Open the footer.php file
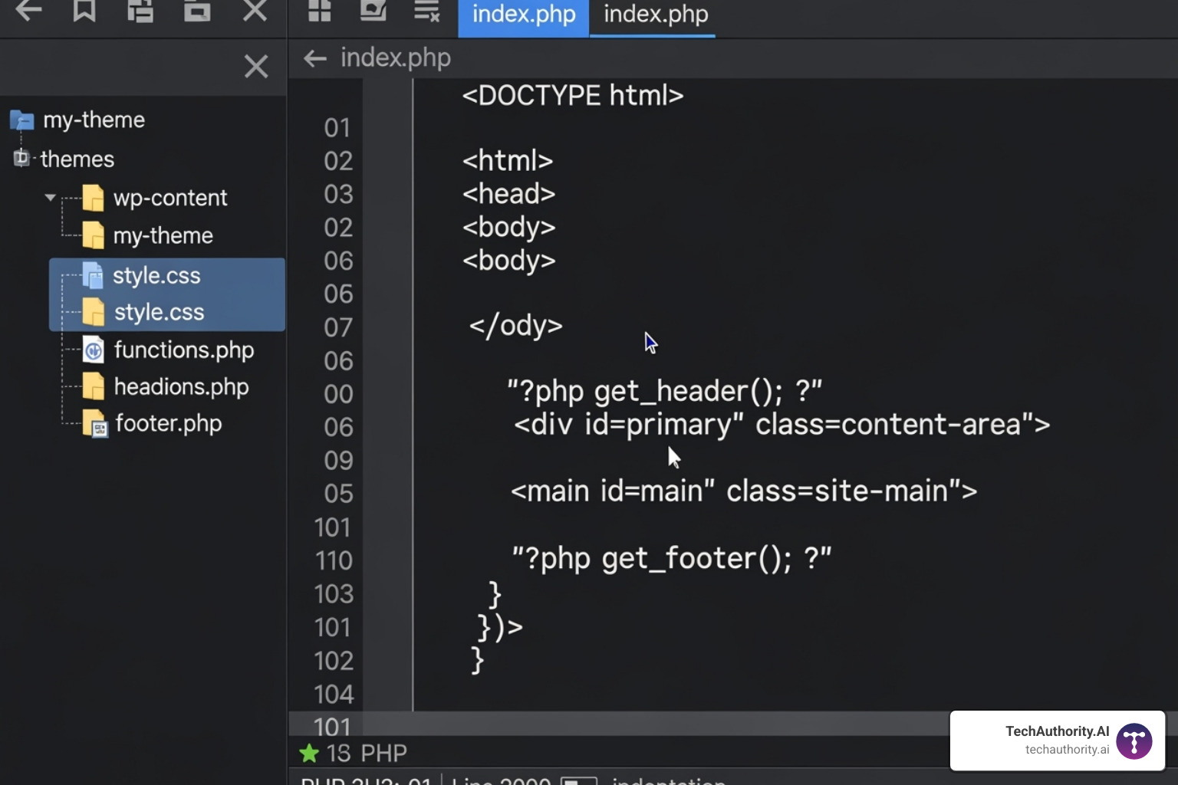The width and height of the screenshot is (1178, 785). 168,424
